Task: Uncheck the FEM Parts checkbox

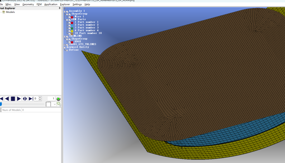Action: click(x=69, y=20)
